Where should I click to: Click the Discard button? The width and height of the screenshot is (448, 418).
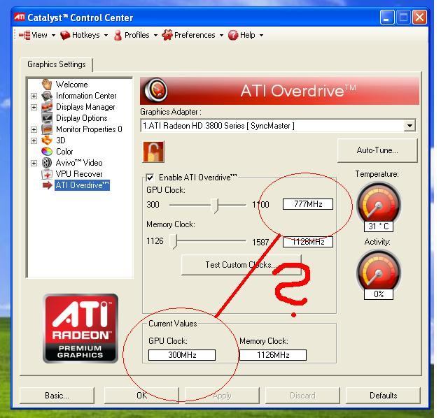tap(302, 396)
